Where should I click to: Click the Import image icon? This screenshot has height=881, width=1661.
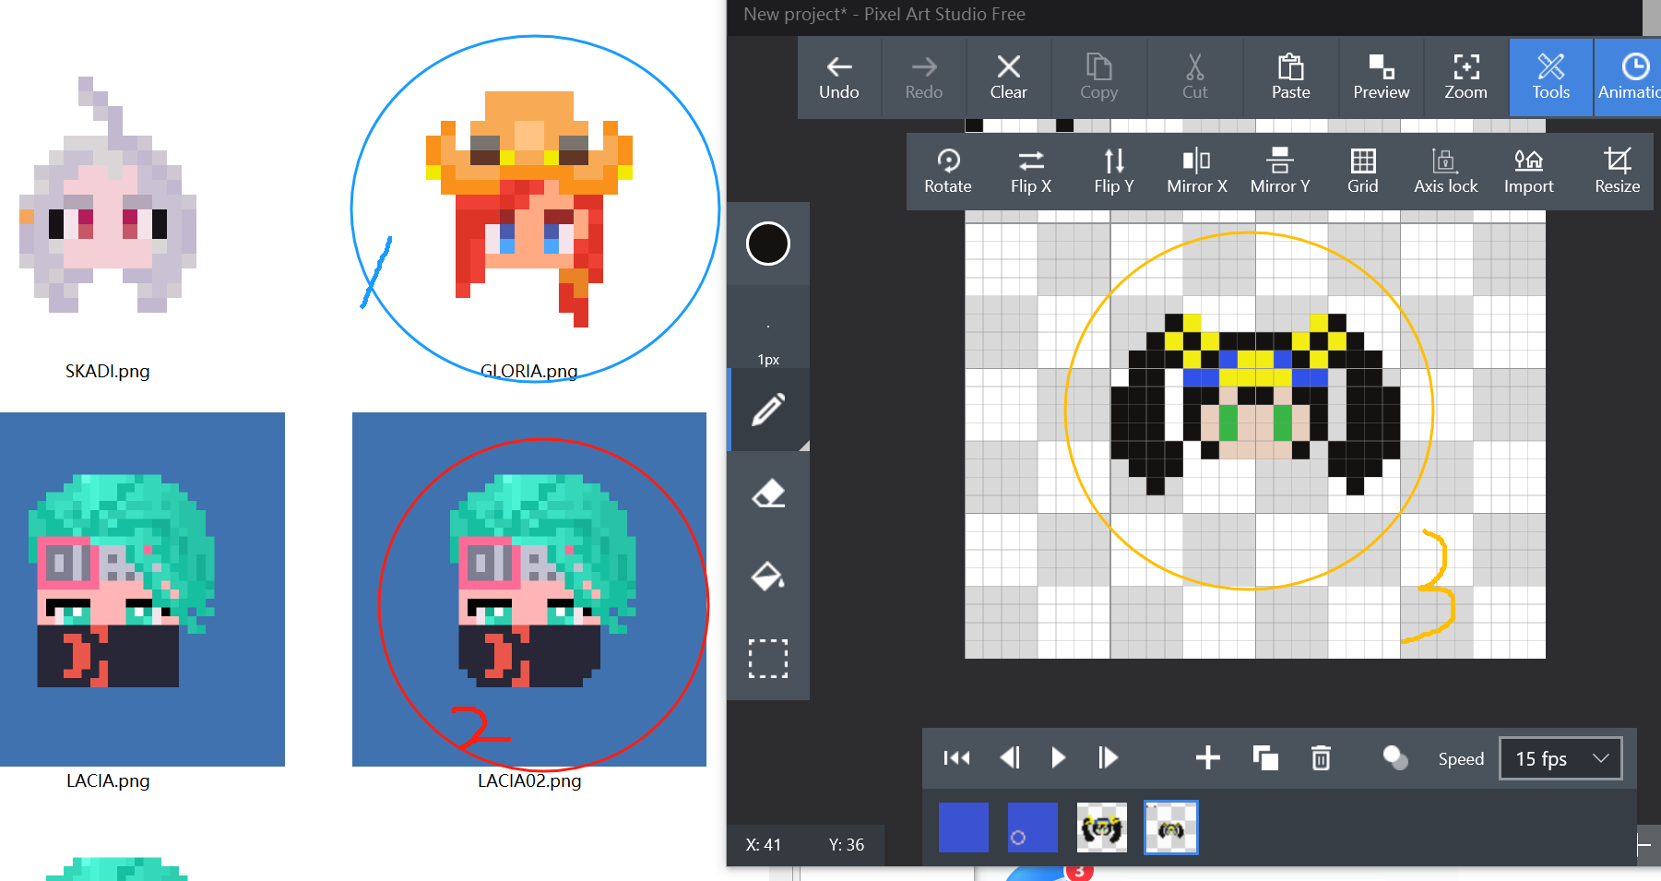[x=1529, y=172]
